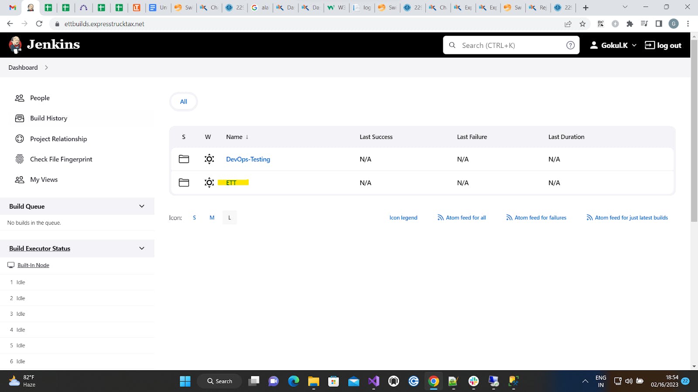This screenshot has width=698, height=392.
Task: Open the Built-In Node link
Action: [33, 265]
